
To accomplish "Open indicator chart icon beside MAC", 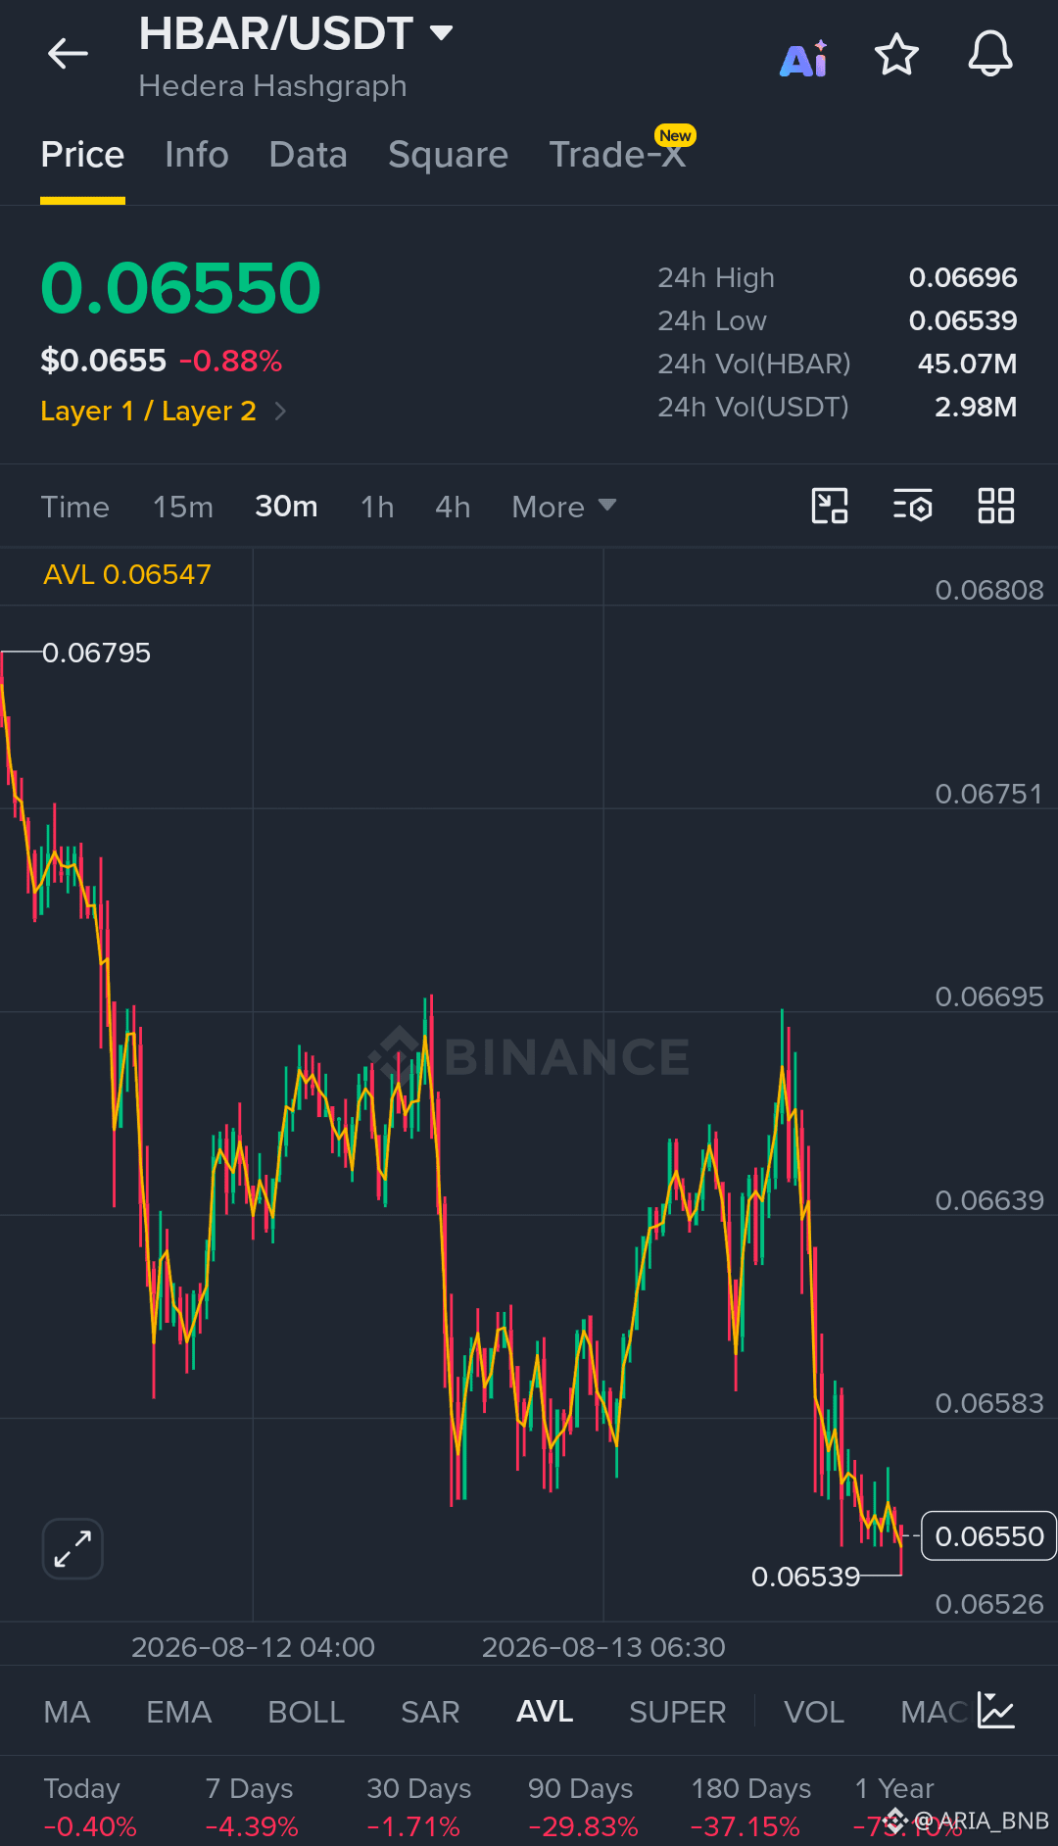I will pyautogui.click(x=996, y=1711).
